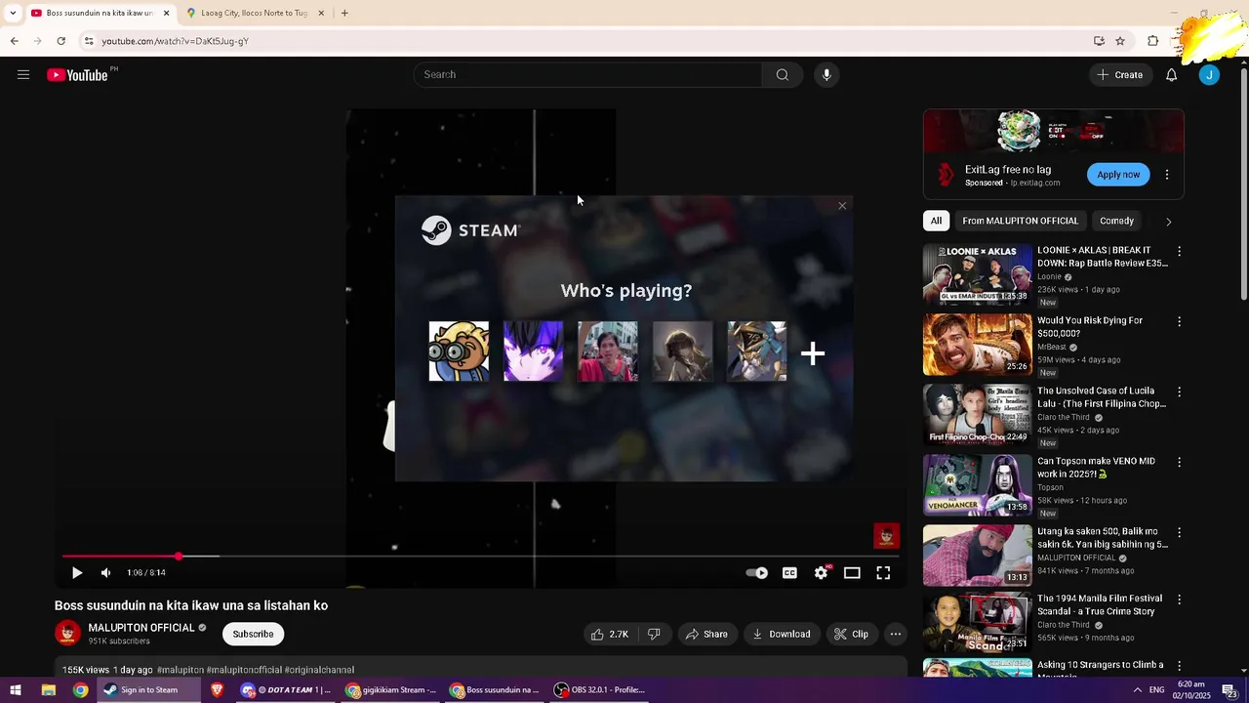Open YouTube notifications bell

[x=1172, y=75]
